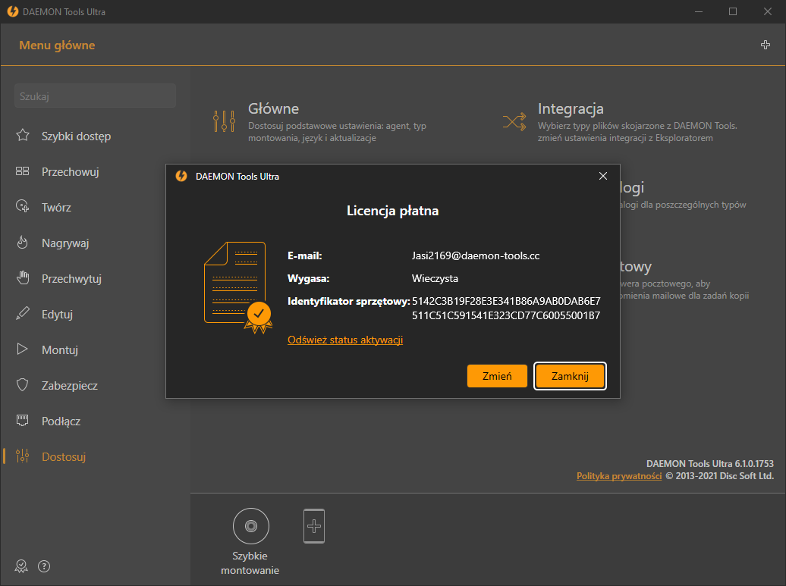
Task: Select Podłącz menu item
Action: coord(61,421)
